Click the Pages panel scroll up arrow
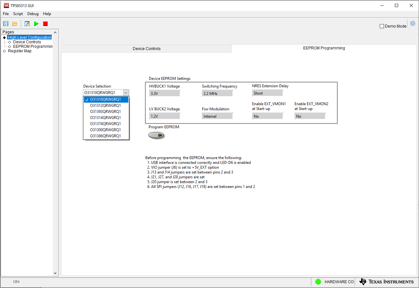This screenshot has width=419, height=288. point(55,32)
